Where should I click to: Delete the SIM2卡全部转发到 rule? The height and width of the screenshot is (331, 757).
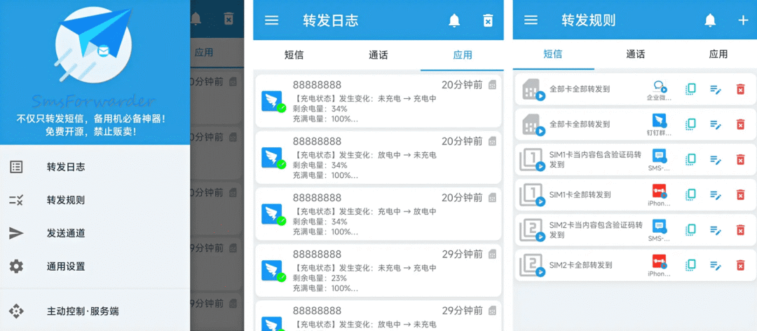[740, 266]
